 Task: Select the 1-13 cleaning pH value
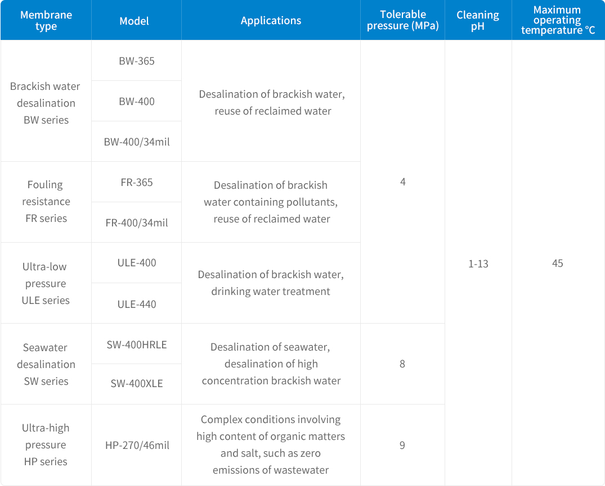[478, 264]
